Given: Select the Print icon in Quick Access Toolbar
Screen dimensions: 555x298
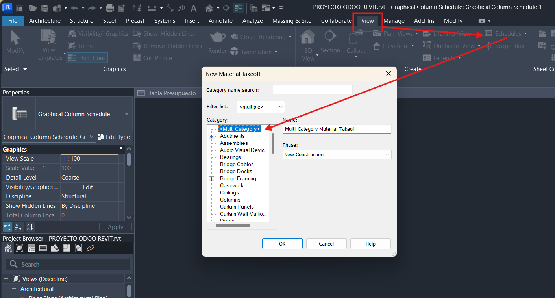Looking at the screenshot, I should pos(109,7).
